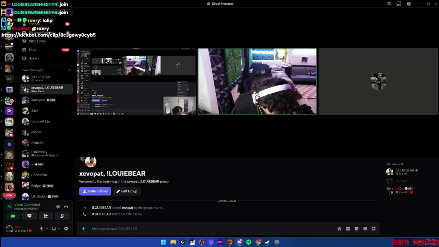Open Lil_Durkio direct message
Image resolution: width=439 pixels, height=247 pixels.
point(46,196)
